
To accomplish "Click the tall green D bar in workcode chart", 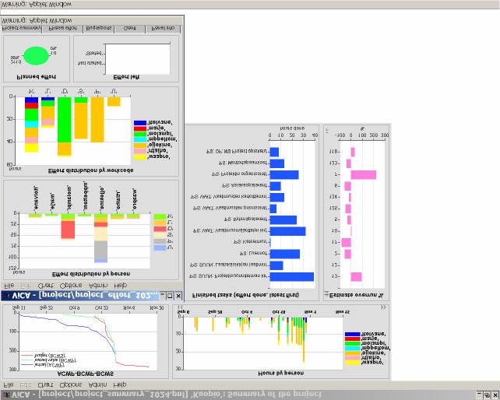I will click(x=65, y=120).
